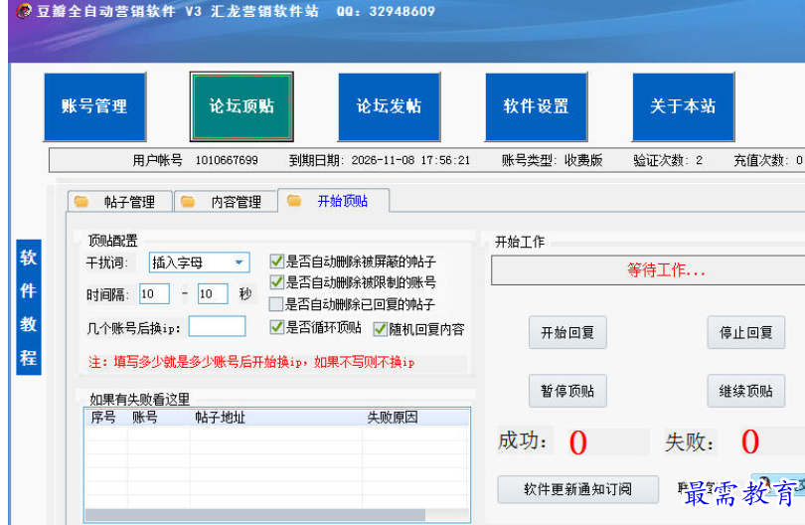The height and width of the screenshot is (525, 805).
Task: Select the 论坛顶贴 module button
Action: [241, 106]
